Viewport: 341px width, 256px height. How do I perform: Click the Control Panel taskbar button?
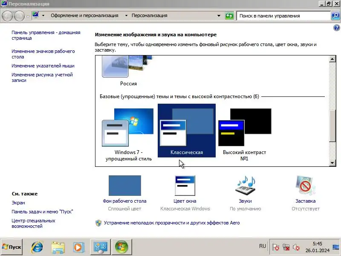click(x=101, y=247)
